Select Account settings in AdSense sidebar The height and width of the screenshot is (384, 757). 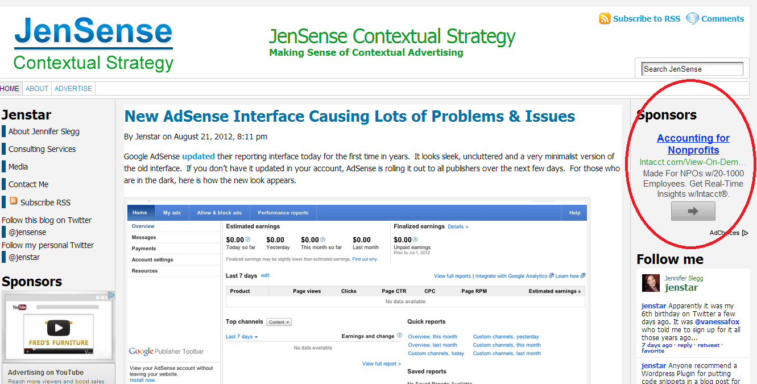[x=152, y=259]
